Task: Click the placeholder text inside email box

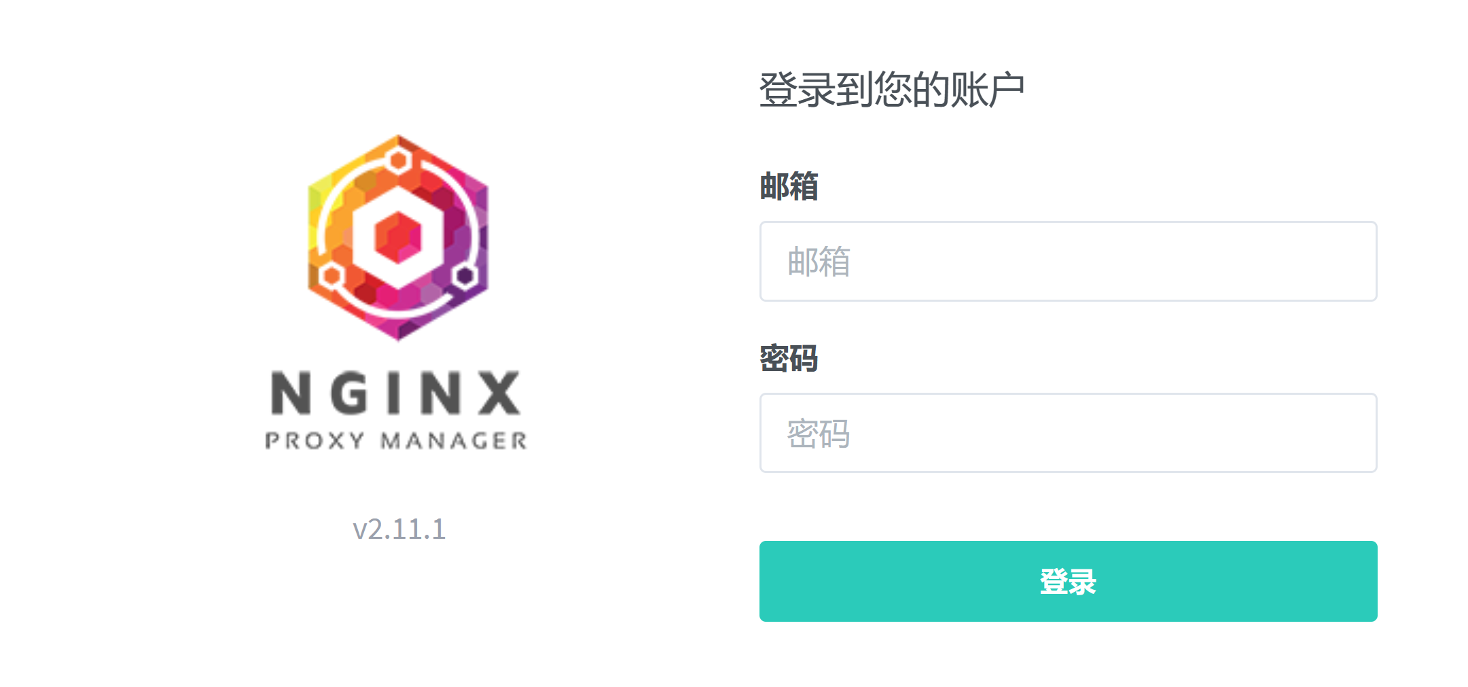Action: pyautogui.click(x=819, y=261)
